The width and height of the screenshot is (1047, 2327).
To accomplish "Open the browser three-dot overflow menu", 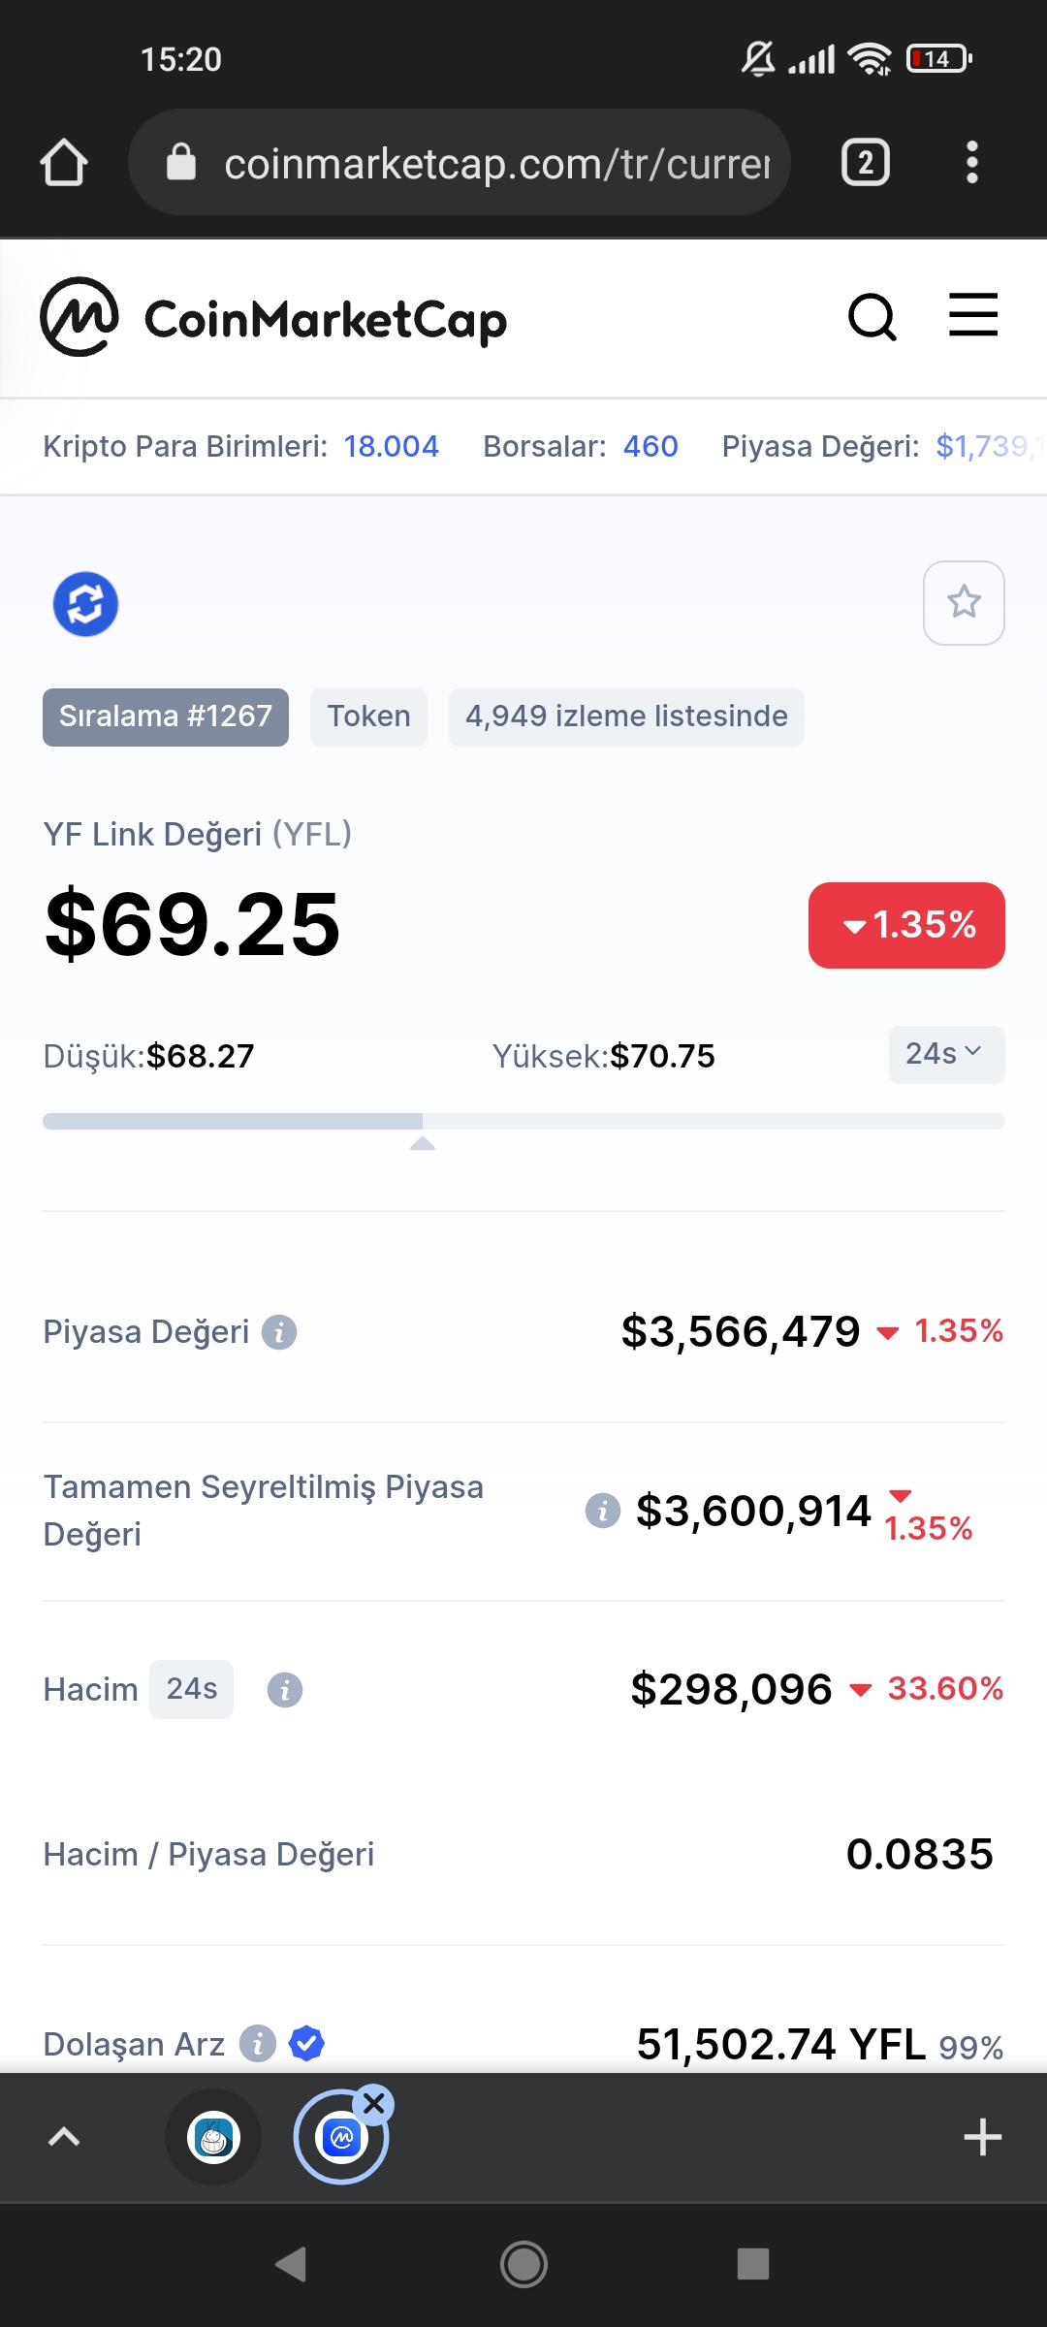I will 972,162.
